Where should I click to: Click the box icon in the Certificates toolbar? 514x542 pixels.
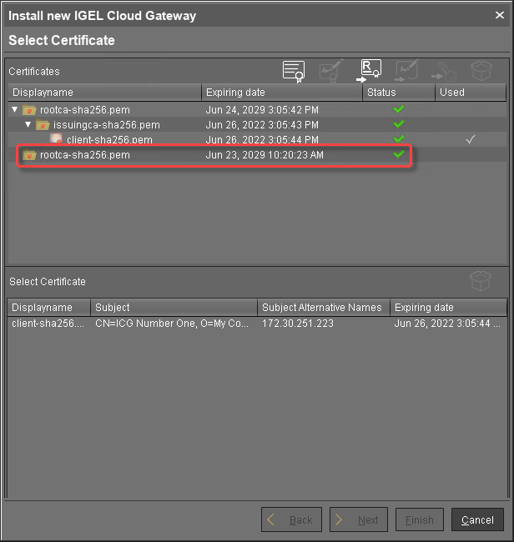pyautogui.click(x=481, y=71)
